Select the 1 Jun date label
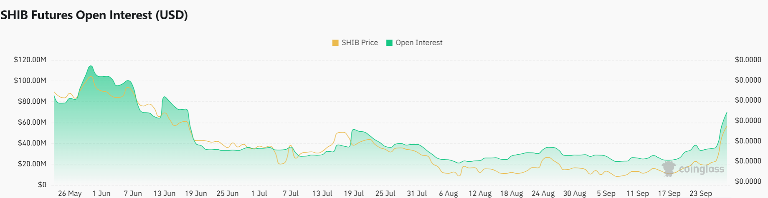Screen dimensions: 768x198 point(101,193)
